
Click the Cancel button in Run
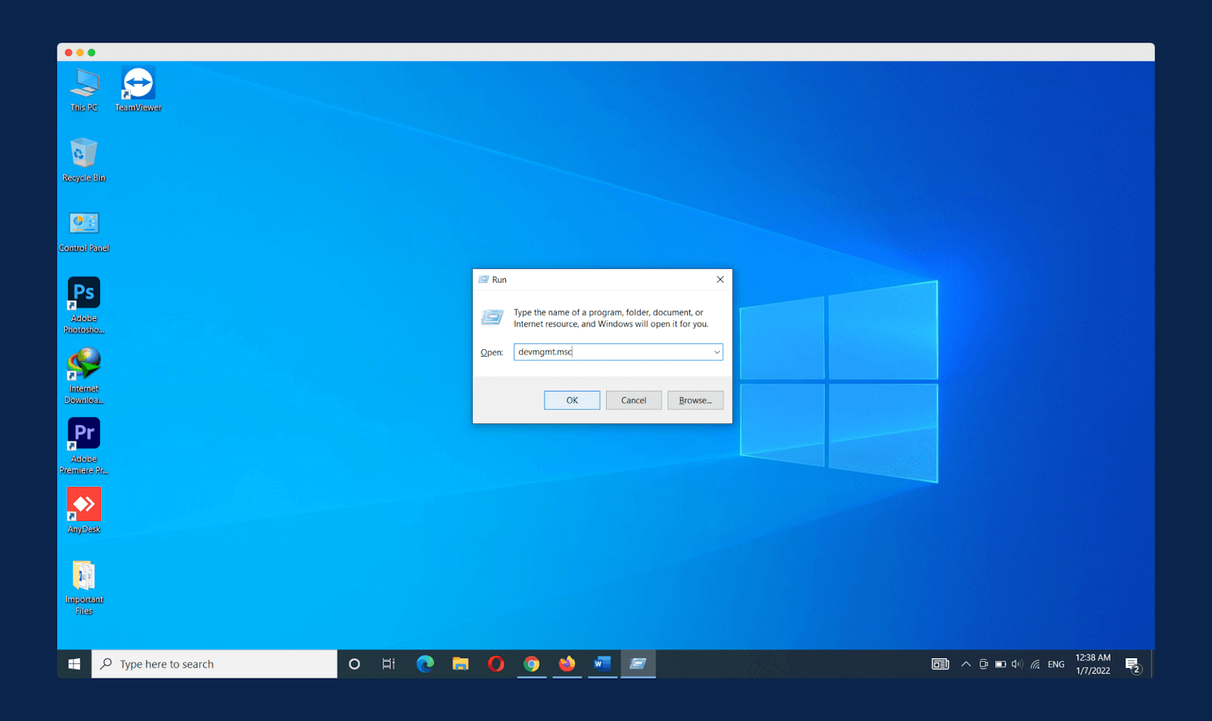633,401
